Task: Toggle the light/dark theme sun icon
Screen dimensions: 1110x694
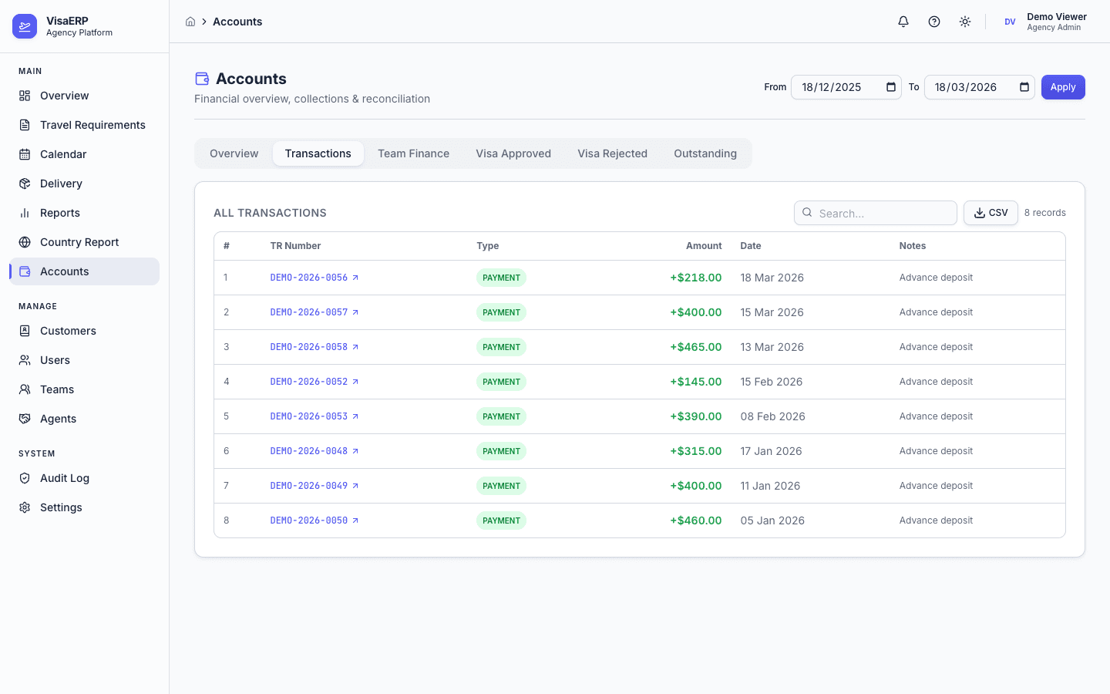Action: (x=965, y=22)
